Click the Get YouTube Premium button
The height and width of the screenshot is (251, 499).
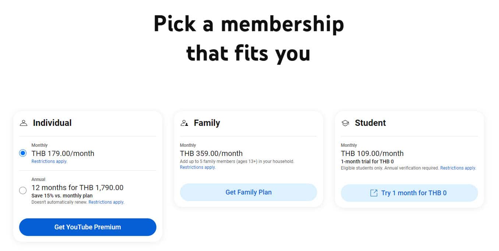pyautogui.click(x=88, y=227)
